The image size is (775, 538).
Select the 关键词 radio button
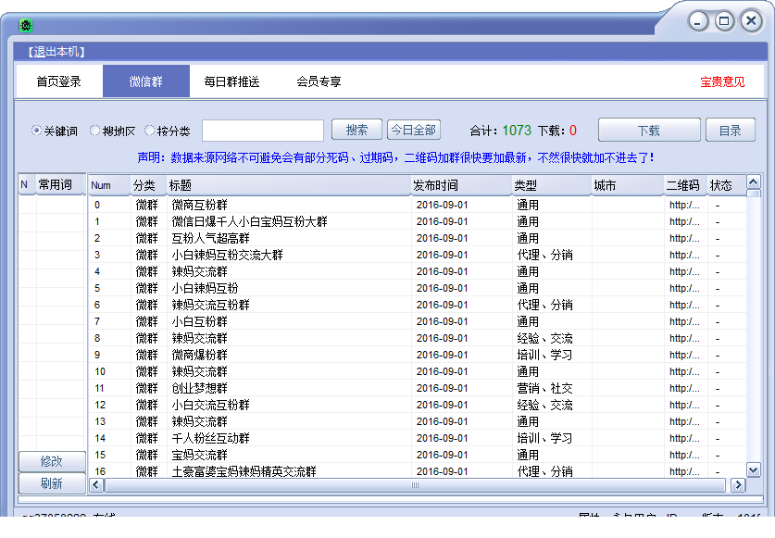pos(35,131)
